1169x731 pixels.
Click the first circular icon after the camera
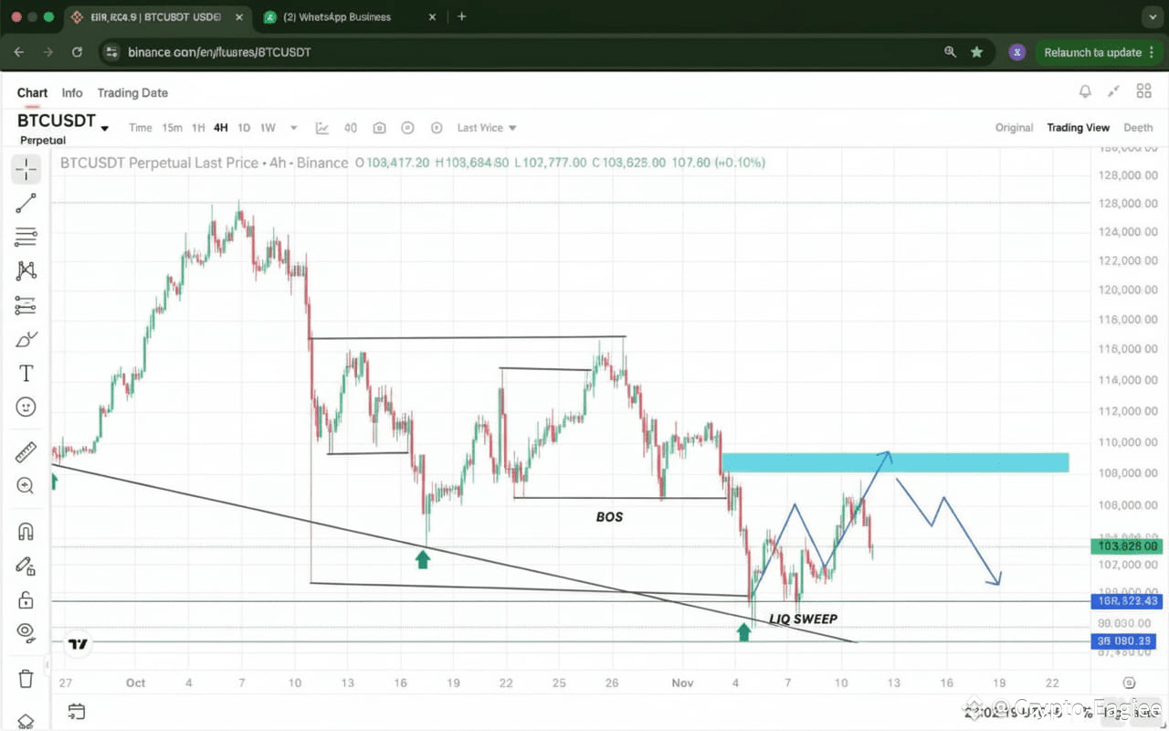(x=408, y=128)
